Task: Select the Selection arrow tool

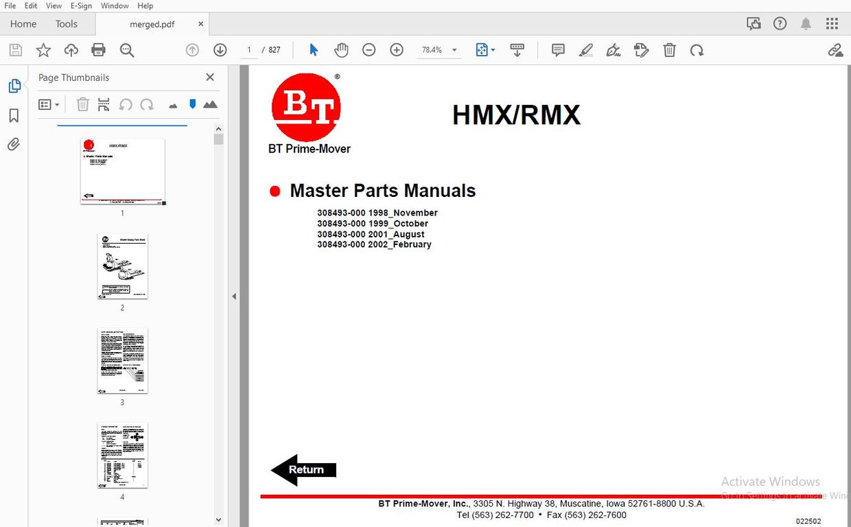Action: click(313, 49)
